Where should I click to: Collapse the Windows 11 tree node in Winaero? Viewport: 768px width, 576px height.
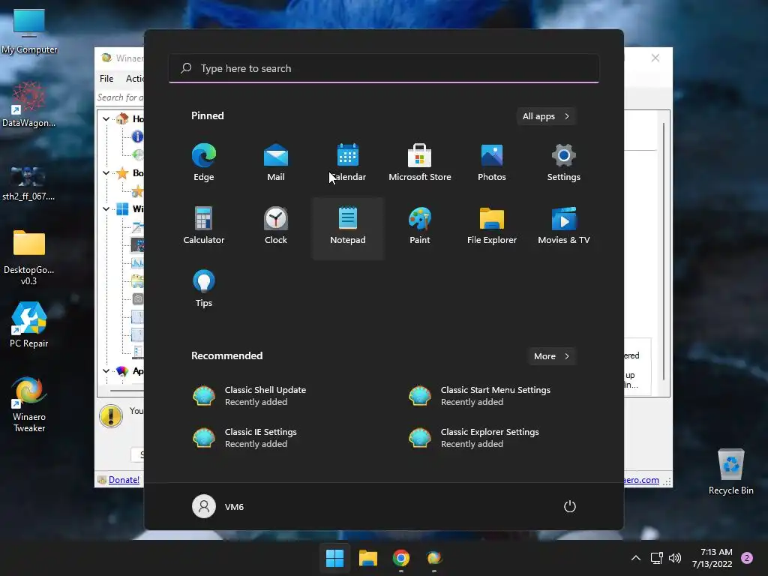(106, 209)
